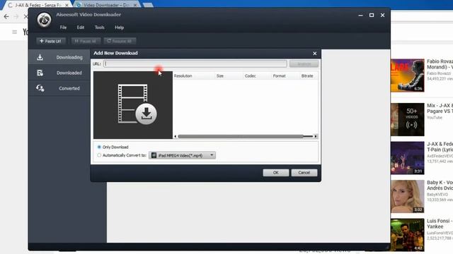Screen dimensions: 453x254
Task: Click the Fabio Rovazzi video title link
Action: coord(440,64)
